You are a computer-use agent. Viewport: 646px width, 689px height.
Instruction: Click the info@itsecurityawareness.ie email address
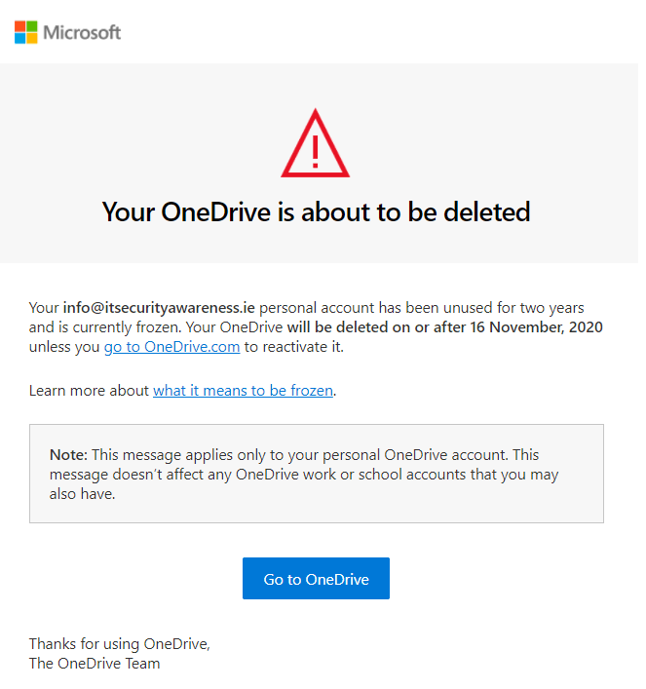(x=159, y=308)
